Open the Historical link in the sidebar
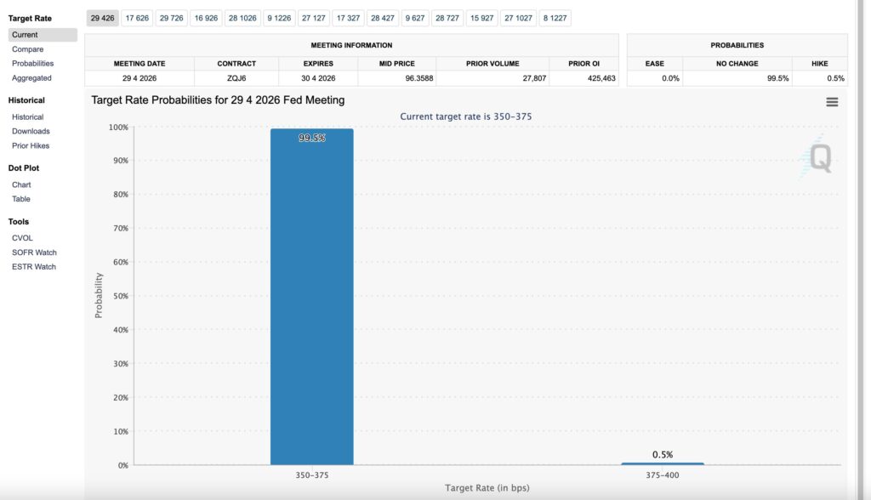The image size is (871, 500). (x=27, y=117)
